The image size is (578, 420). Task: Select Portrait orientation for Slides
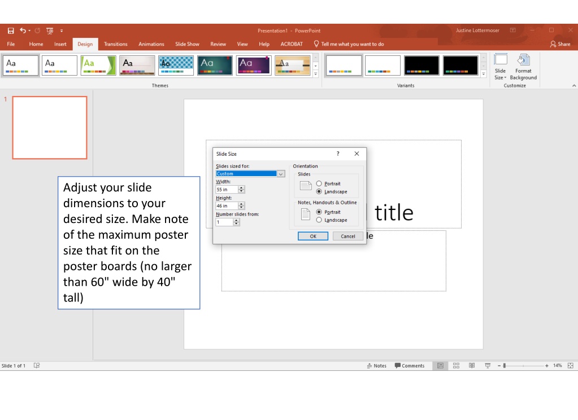point(319,183)
